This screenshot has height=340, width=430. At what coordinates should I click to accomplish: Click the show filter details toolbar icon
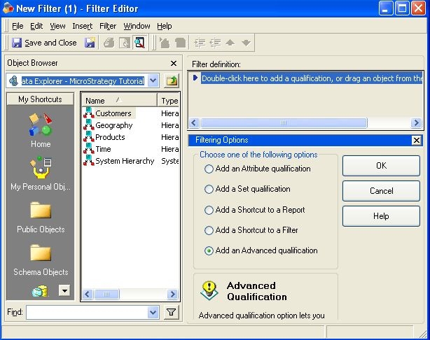tap(139, 43)
